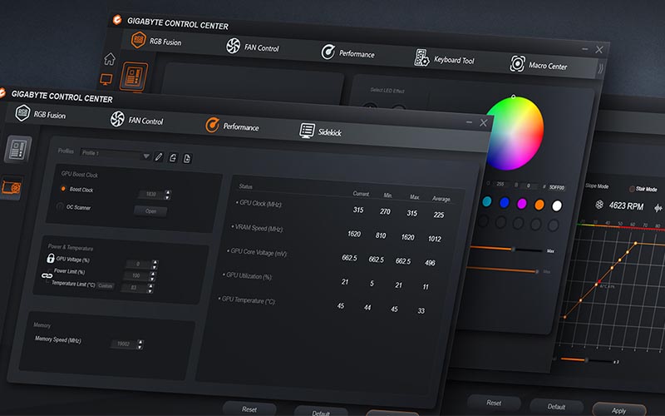The width and height of the screenshot is (665, 416).
Task: Click red value field showing 255
Action: [500, 184]
